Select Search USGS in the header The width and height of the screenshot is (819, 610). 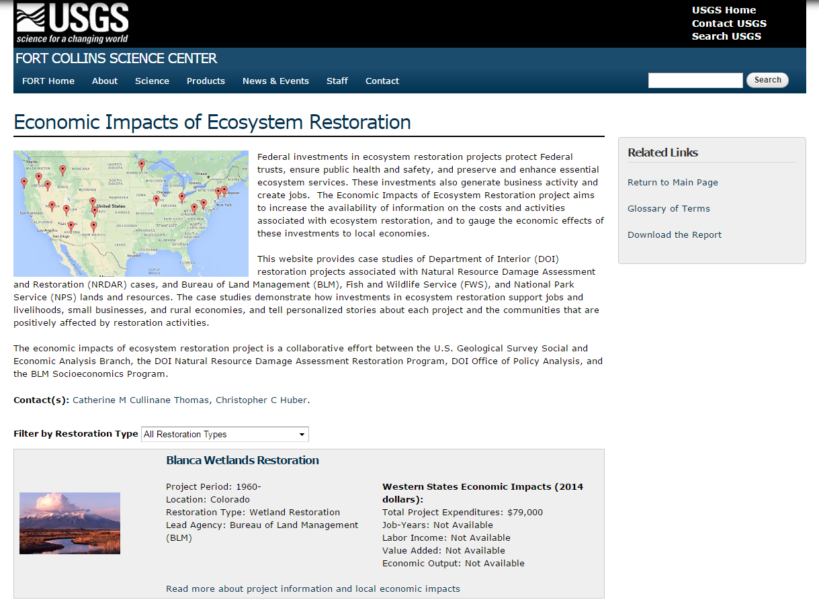click(x=726, y=36)
